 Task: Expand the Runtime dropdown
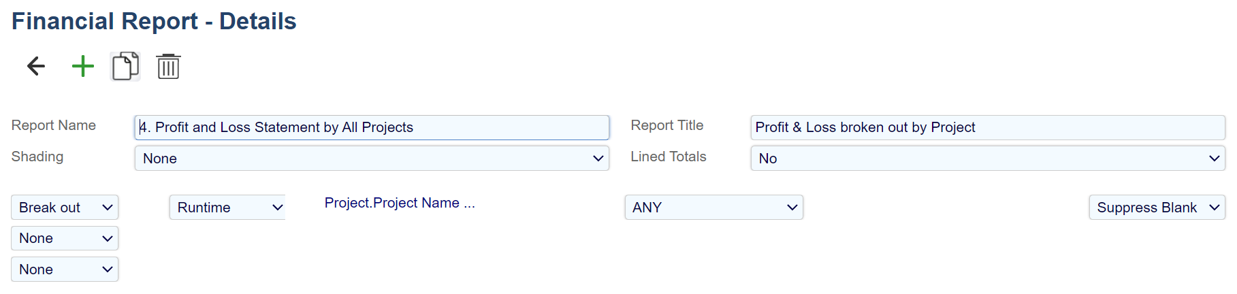[x=227, y=208]
